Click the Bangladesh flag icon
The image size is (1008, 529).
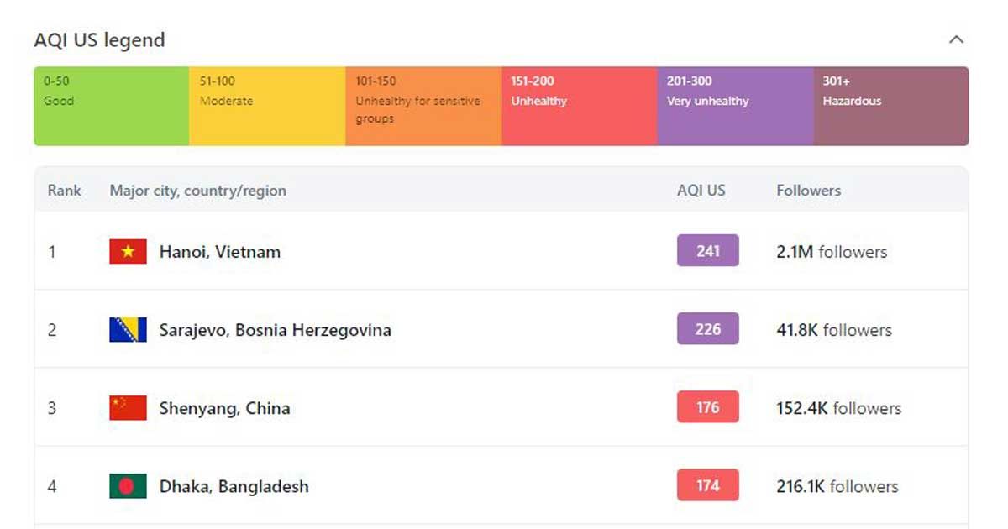click(x=128, y=486)
